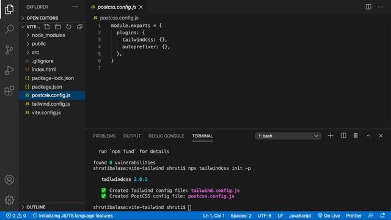Change language mode from JavaScript
391x220 pixels.
point(300,216)
